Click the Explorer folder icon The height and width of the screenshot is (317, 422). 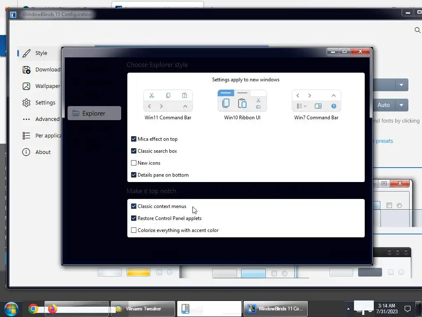pyautogui.click(x=76, y=113)
